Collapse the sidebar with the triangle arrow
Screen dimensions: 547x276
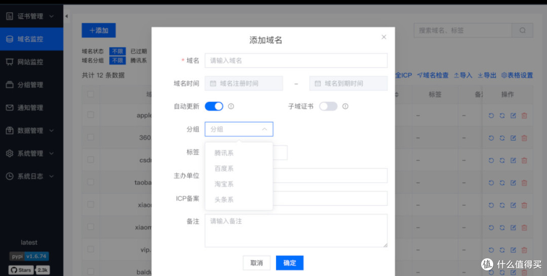(66, 16)
